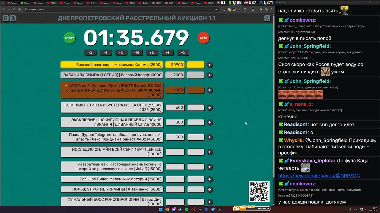The height and width of the screenshot is (213, 380).
Task: Click username Whyd1k in chat
Action: (x=294, y=141)
